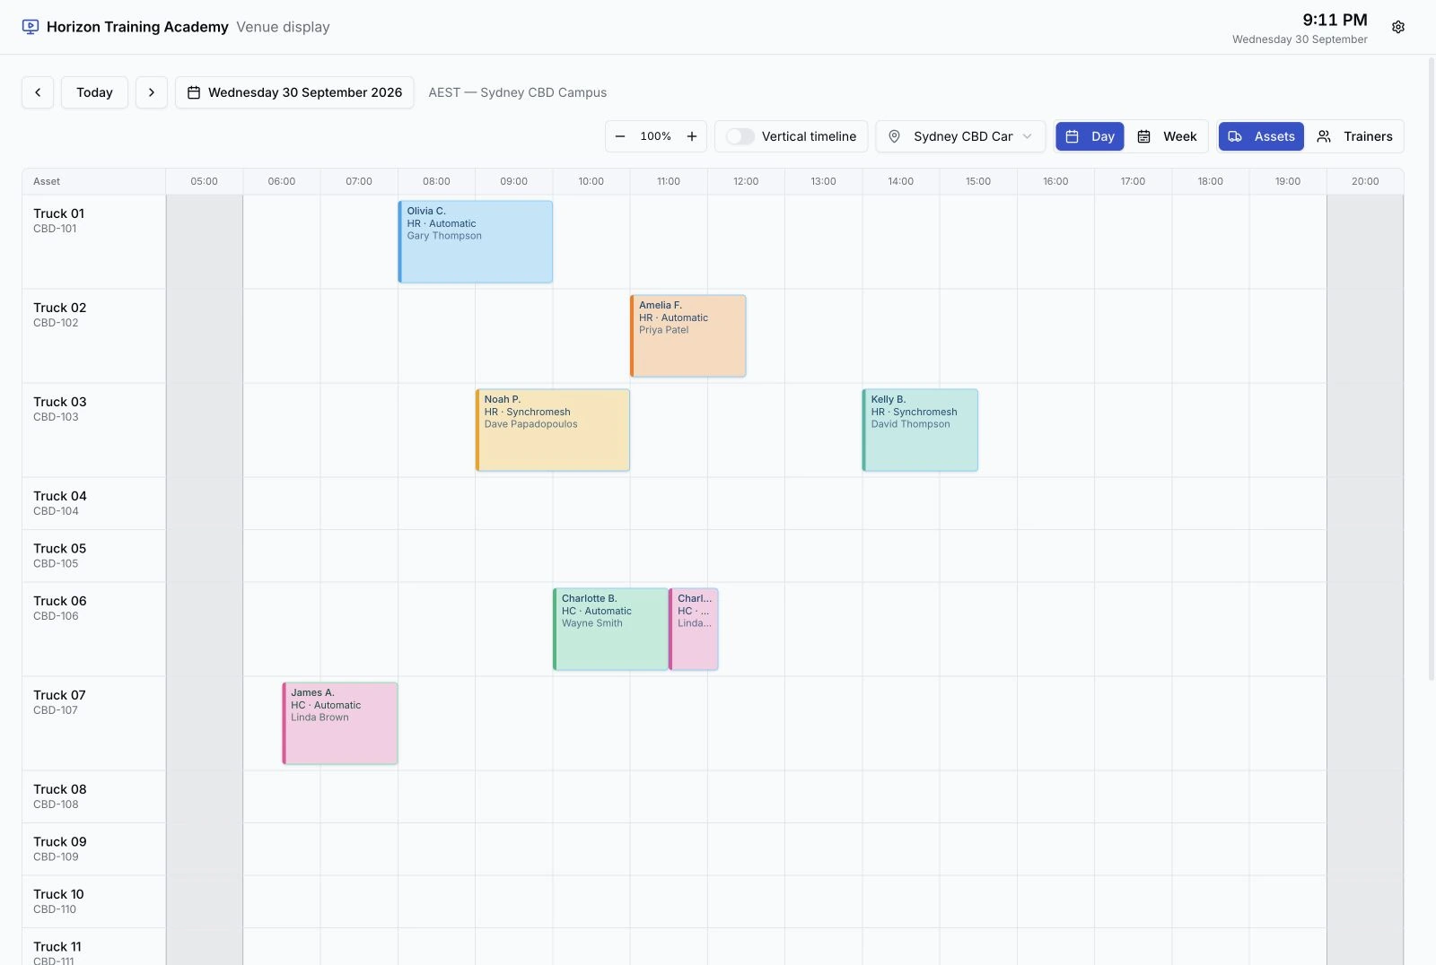Click the calendar icon in date picker

194,92
